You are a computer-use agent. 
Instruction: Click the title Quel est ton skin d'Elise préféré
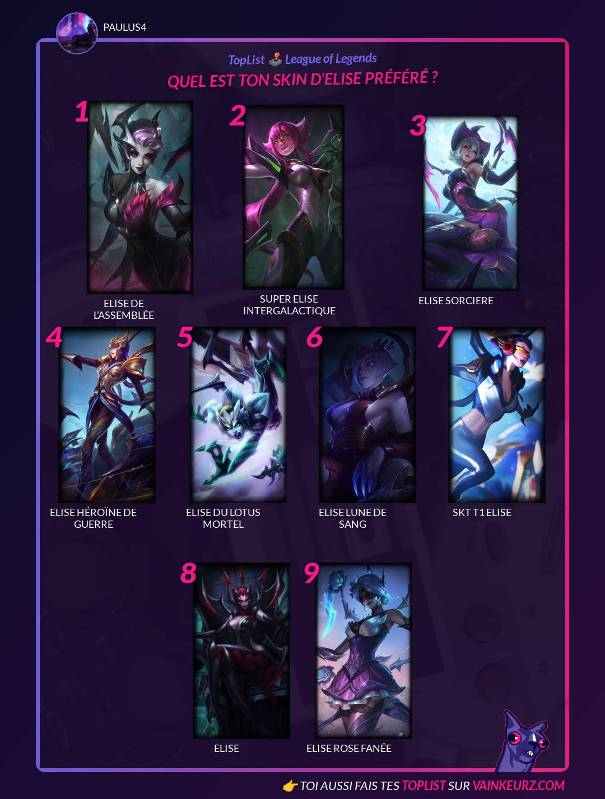302,79
